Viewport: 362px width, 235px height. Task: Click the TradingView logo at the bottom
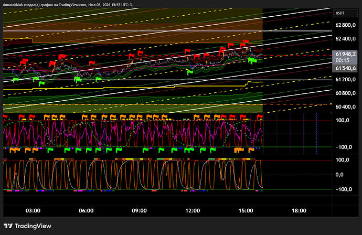(x=27, y=226)
